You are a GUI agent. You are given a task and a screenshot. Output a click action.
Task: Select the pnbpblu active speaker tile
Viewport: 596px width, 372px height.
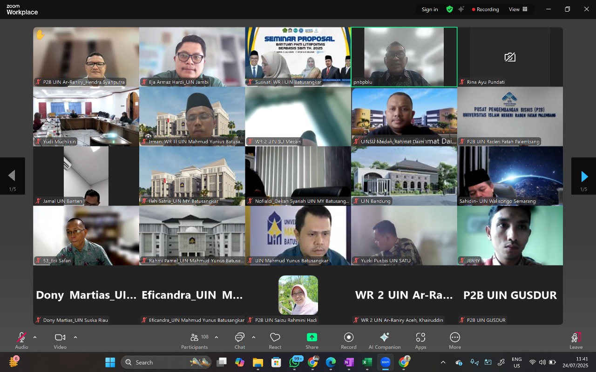(x=404, y=57)
